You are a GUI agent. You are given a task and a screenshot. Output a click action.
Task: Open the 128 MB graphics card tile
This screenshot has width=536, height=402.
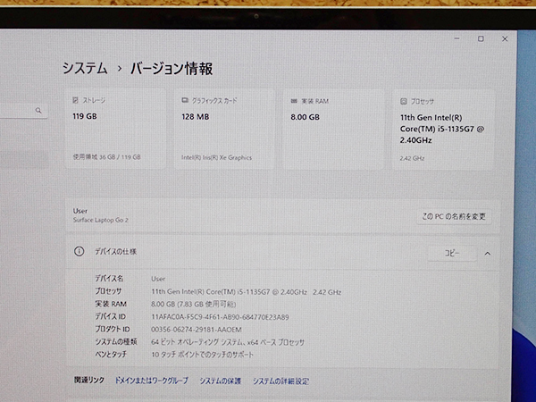(x=224, y=130)
